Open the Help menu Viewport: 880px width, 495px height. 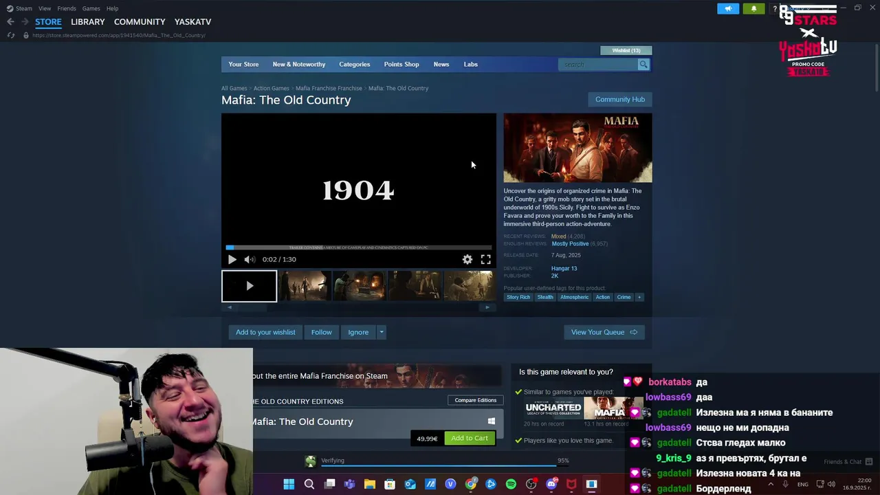[112, 8]
